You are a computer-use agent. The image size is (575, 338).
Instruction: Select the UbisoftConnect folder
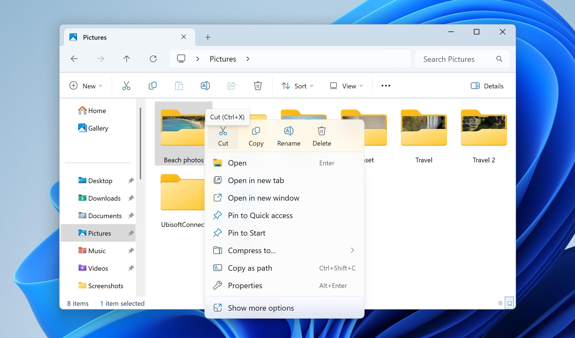tap(183, 201)
